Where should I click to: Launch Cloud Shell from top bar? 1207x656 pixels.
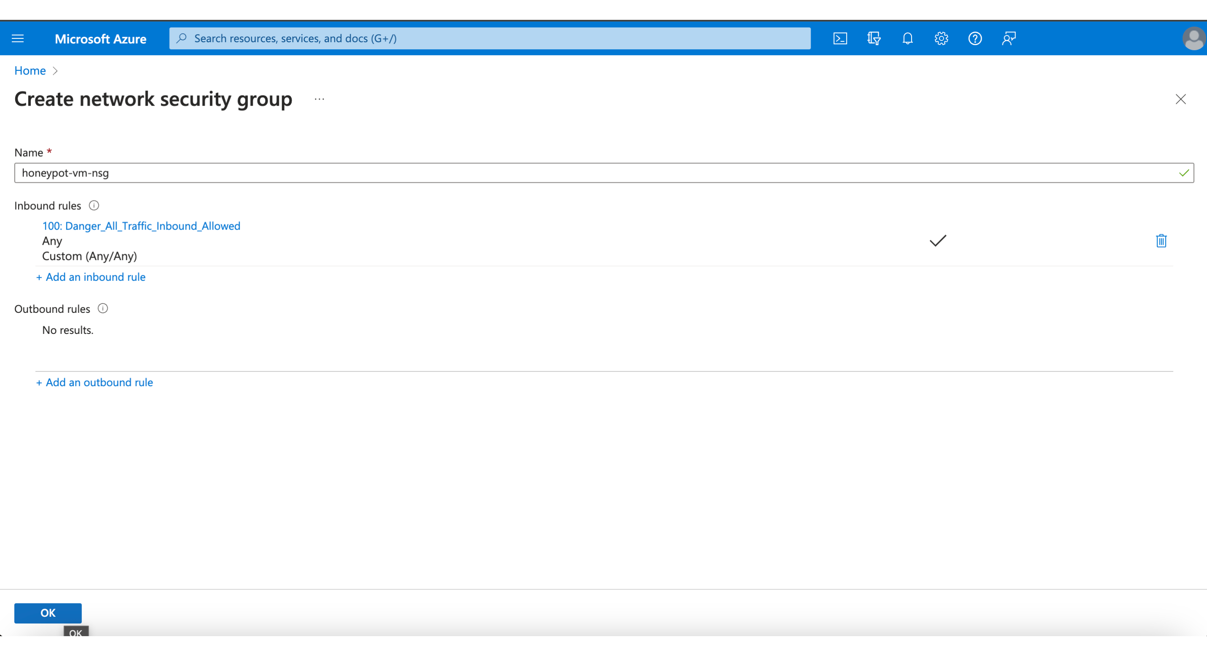(x=840, y=38)
